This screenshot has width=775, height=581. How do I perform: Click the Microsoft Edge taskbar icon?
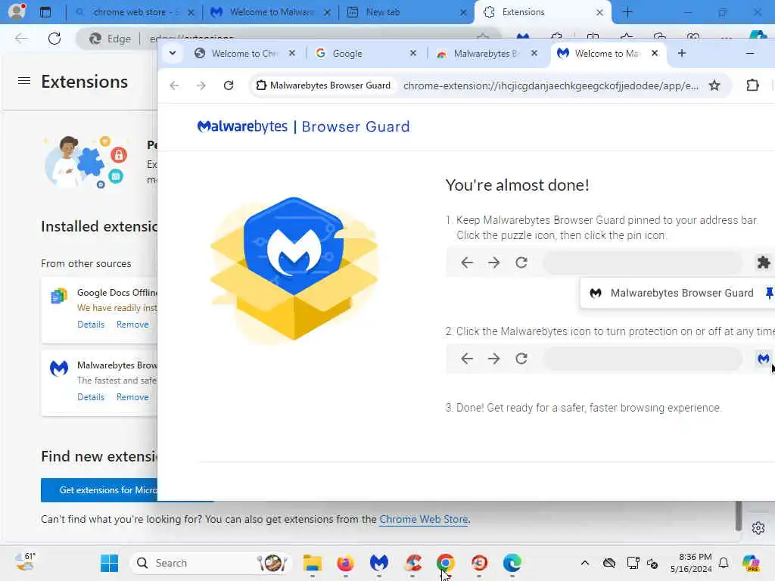(512, 563)
